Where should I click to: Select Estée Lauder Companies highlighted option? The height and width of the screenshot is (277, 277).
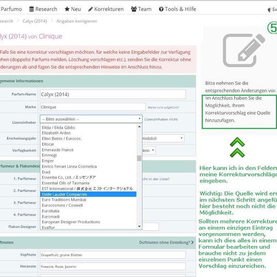(88, 194)
